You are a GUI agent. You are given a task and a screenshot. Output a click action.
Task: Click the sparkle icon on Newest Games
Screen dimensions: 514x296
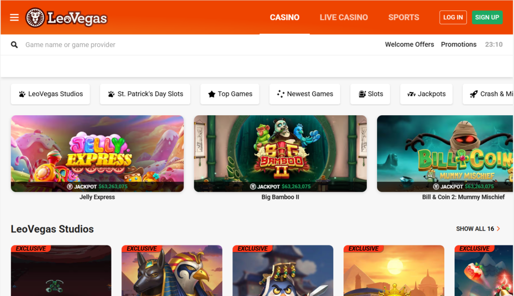tap(281, 94)
